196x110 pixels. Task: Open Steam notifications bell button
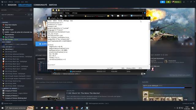[x=168, y=2]
